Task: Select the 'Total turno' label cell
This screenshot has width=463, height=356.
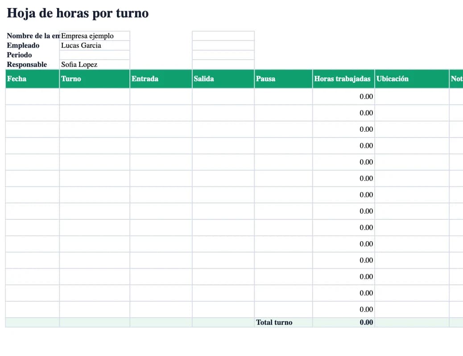Action: (284, 323)
